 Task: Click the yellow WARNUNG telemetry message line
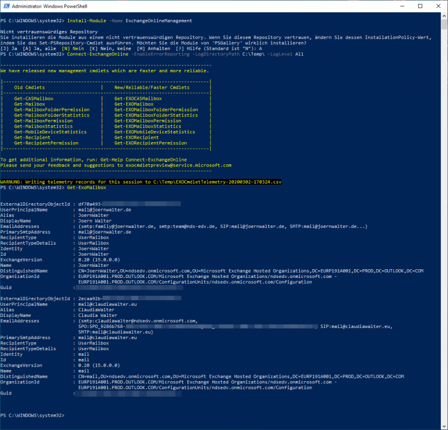point(141,182)
